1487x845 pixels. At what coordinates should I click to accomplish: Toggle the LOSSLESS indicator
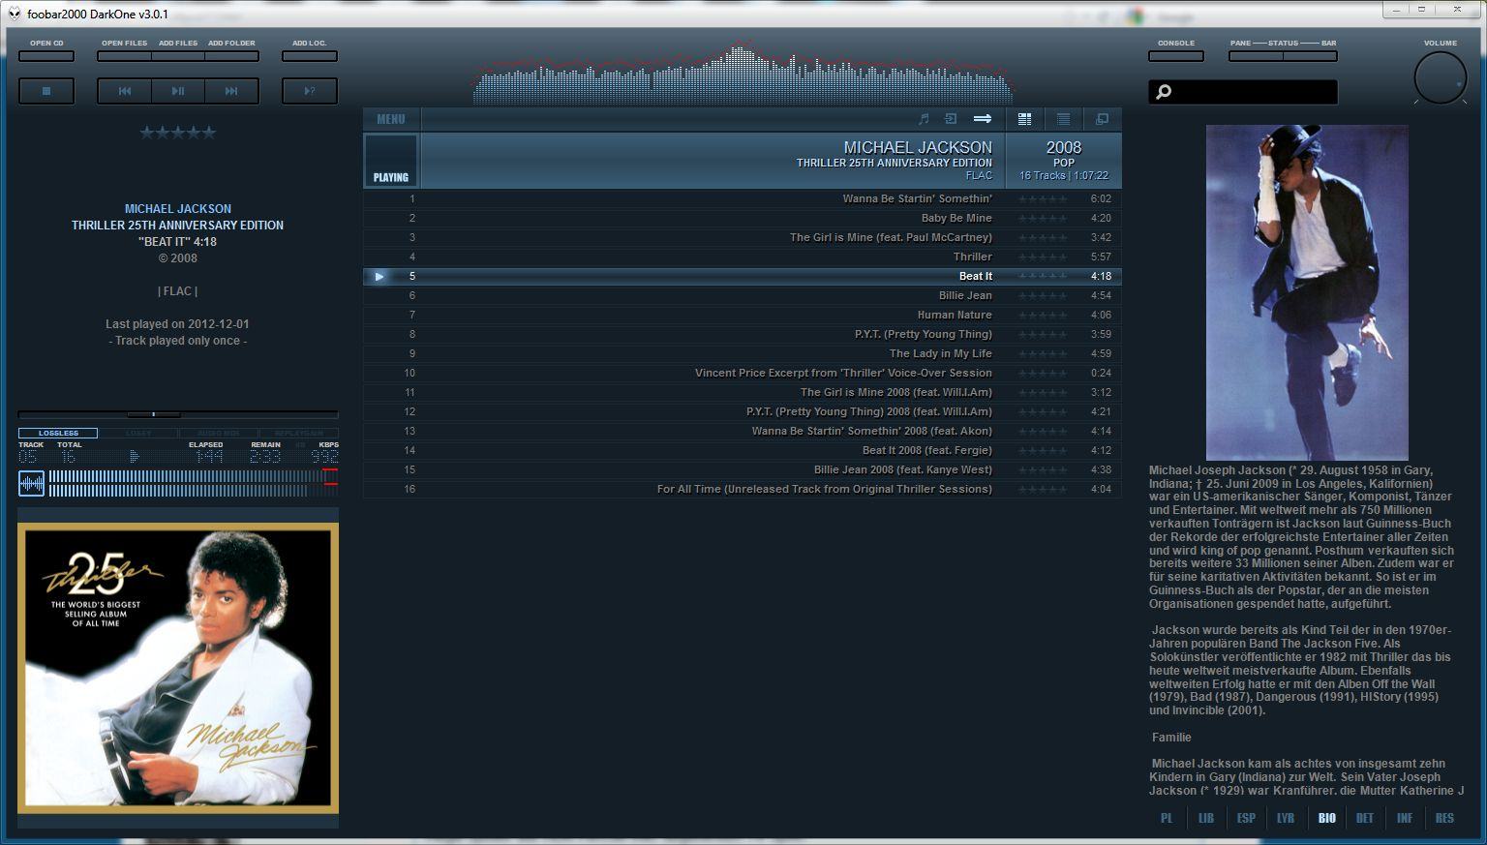click(x=58, y=434)
